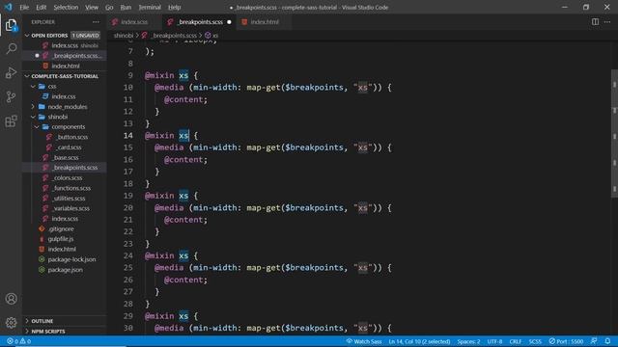This screenshot has width=618, height=347.
Task: Open .gitignore file
Action: tap(65, 228)
